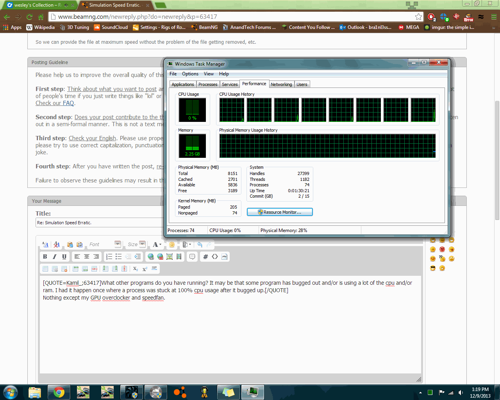Align message text right
This screenshot has height=400, width=500.
tap(96, 257)
